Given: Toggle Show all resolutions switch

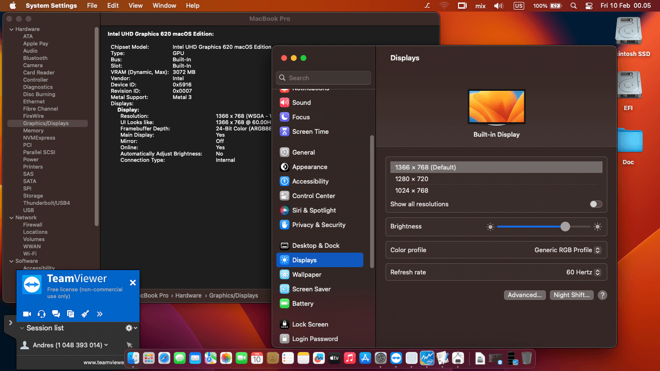Looking at the screenshot, I should 596,204.
